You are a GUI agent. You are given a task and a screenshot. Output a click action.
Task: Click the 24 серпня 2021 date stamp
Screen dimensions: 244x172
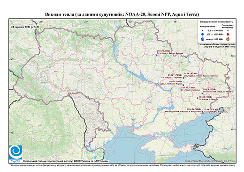click(x=25, y=27)
